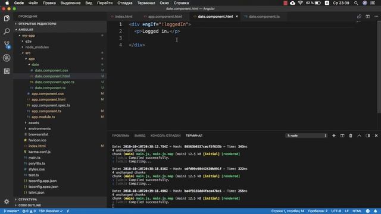
Task: Click the master branch in status bar
Action: click(x=11, y=211)
